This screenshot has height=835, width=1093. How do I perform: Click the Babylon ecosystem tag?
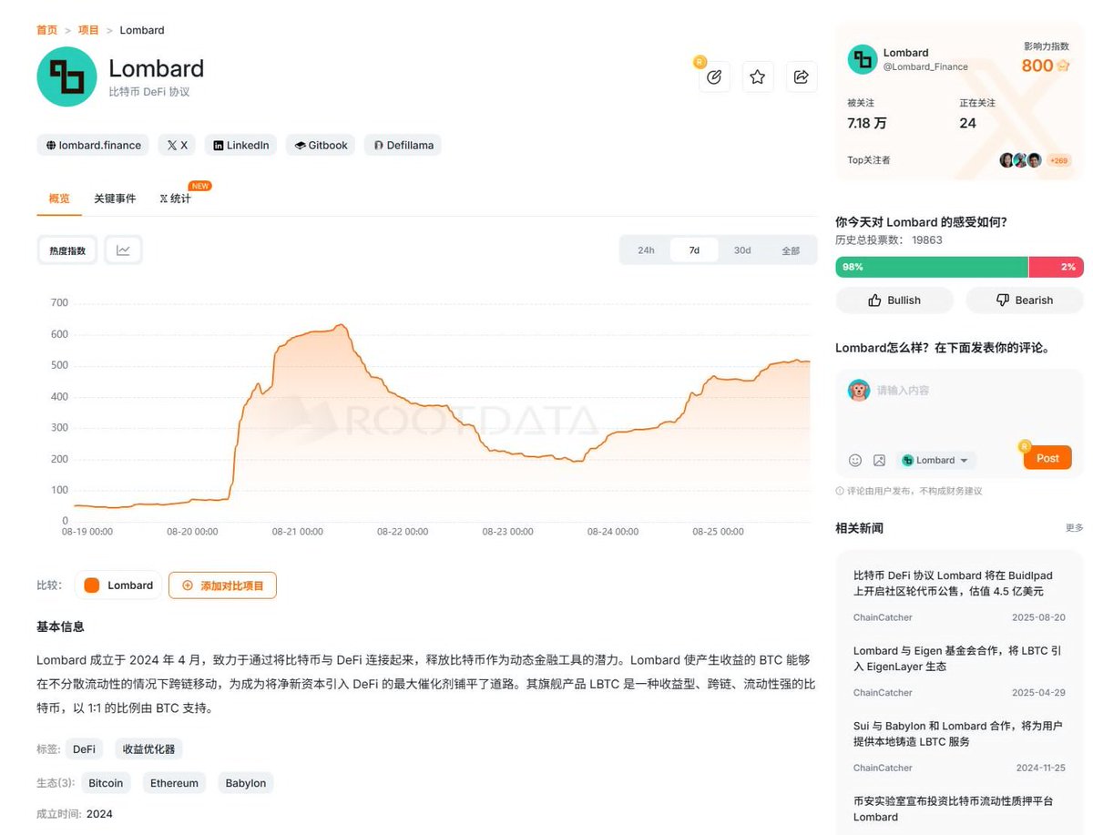pos(246,783)
